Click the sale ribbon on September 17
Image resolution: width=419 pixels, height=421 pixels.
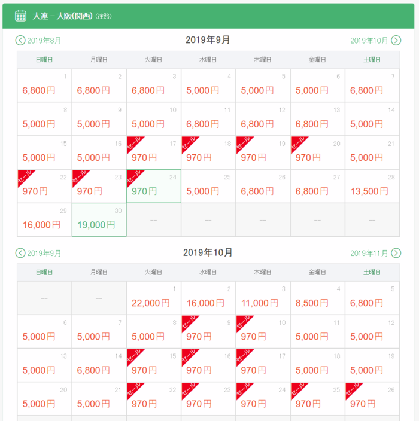[x=134, y=144]
